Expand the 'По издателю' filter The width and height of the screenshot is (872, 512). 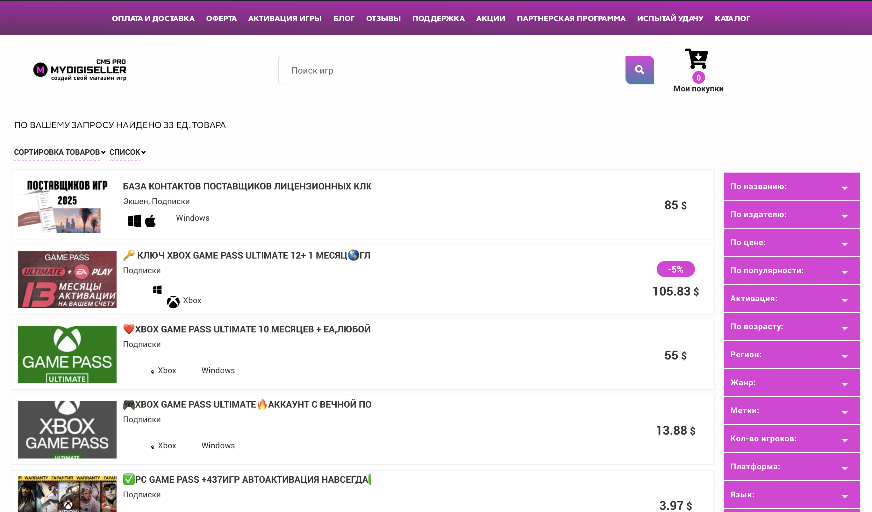792,215
